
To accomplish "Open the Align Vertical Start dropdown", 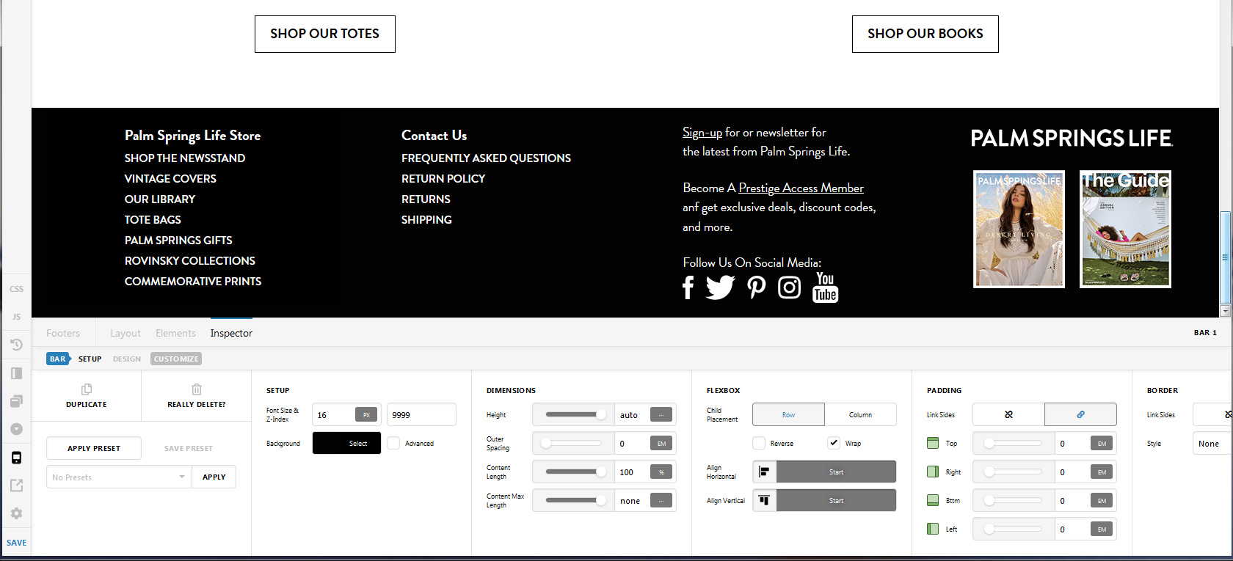I will (836, 500).
